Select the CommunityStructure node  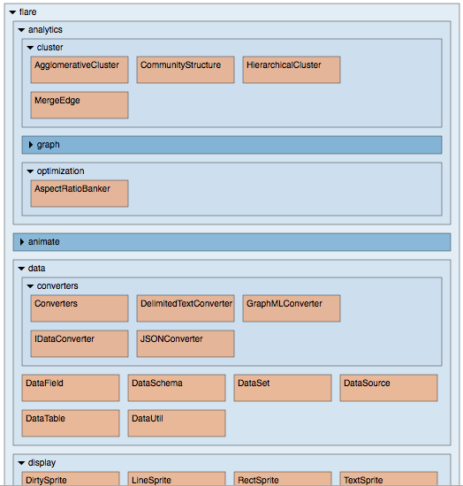[186, 70]
